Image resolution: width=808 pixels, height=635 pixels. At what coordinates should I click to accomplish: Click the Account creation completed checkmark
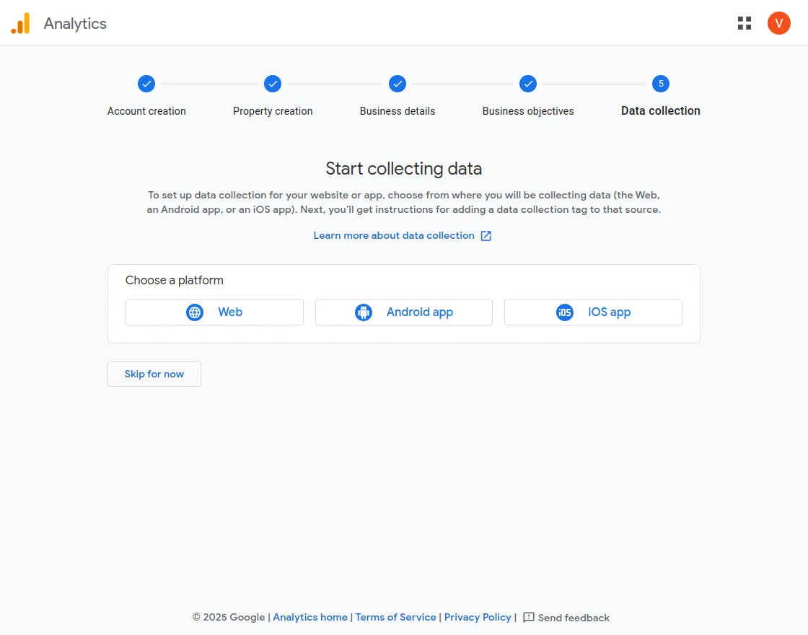tap(146, 84)
